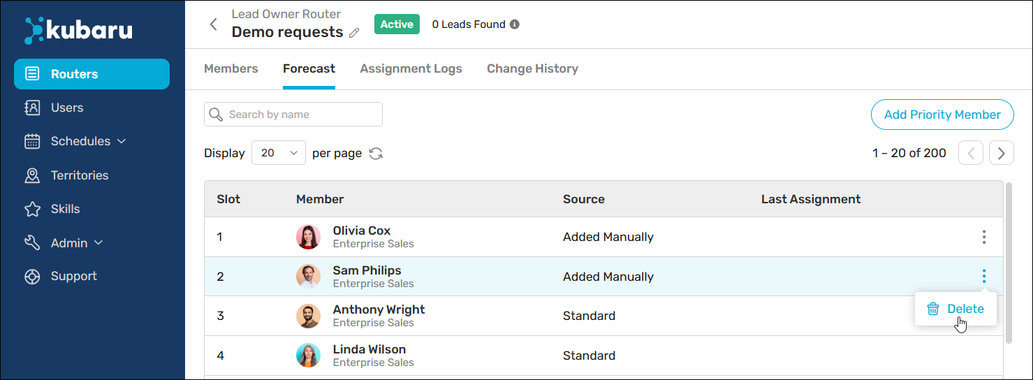Open the per page display dropdown

pyautogui.click(x=279, y=153)
